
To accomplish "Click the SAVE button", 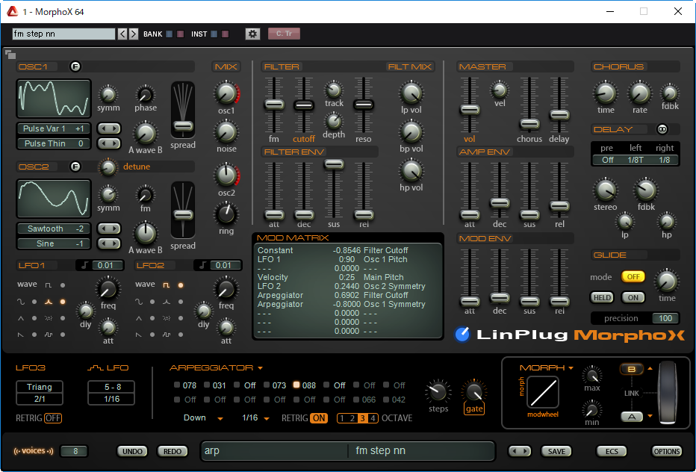I will [556, 451].
